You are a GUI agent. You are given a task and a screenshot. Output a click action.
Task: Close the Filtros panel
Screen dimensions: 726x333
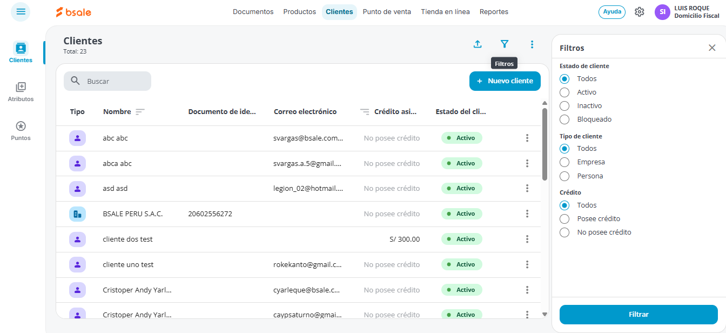pyautogui.click(x=712, y=48)
